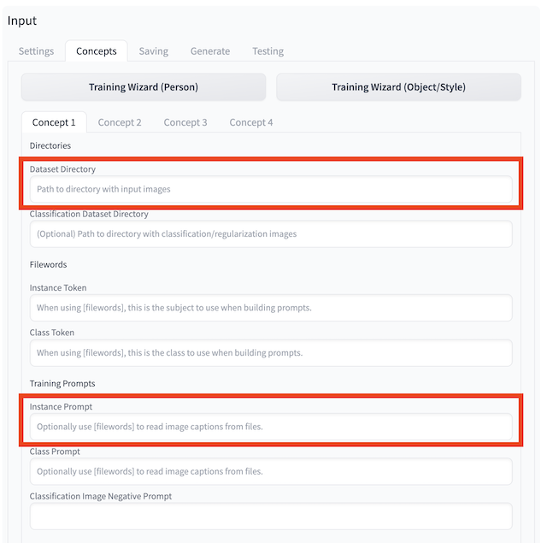Click the Training Prompts section label
Image resolution: width=547 pixels, height=543 pixels.
[62, 384]
